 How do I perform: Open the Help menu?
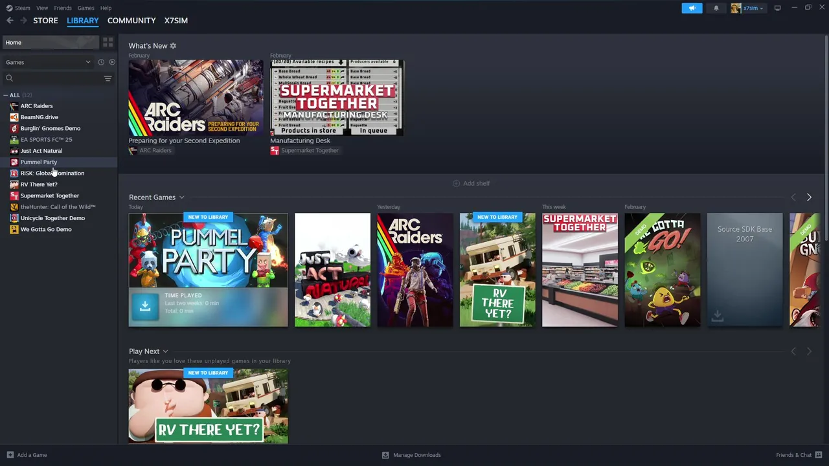pyautogui.click(x=106, y=8)
